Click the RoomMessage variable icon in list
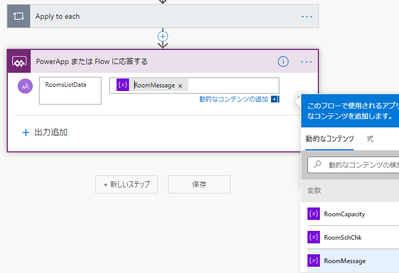 314,261
